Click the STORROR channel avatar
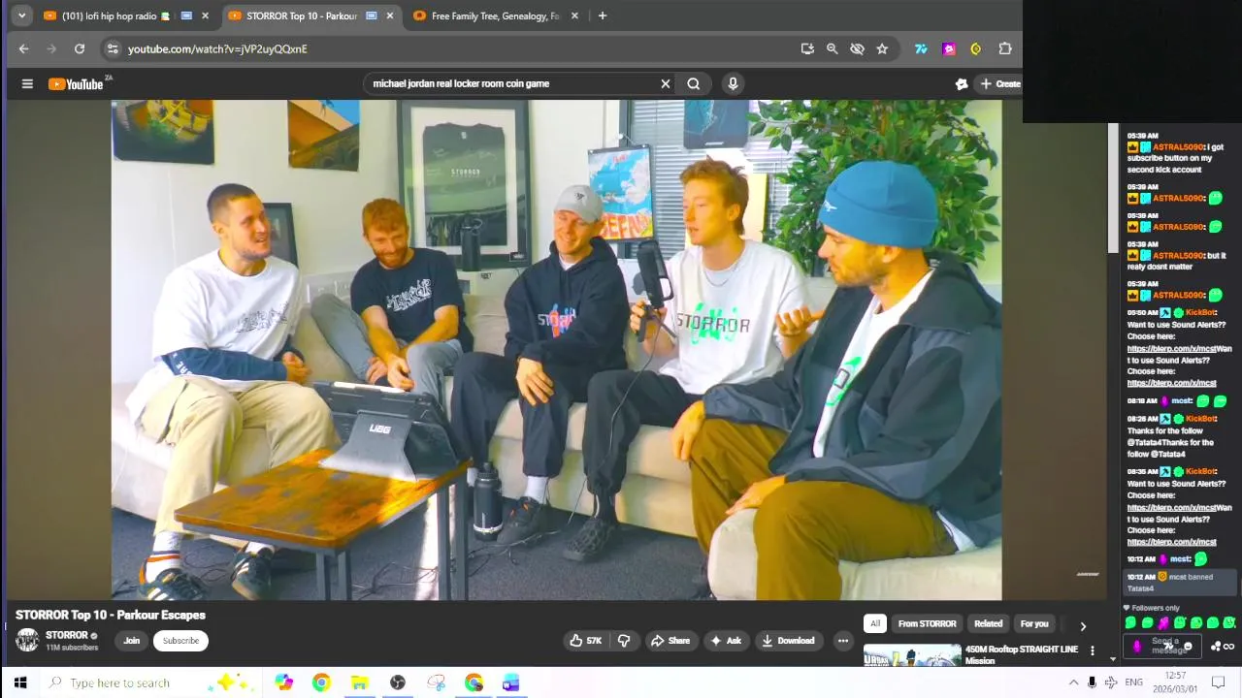The height and width of the screenshot is (698, 1242). click(27, 640)
